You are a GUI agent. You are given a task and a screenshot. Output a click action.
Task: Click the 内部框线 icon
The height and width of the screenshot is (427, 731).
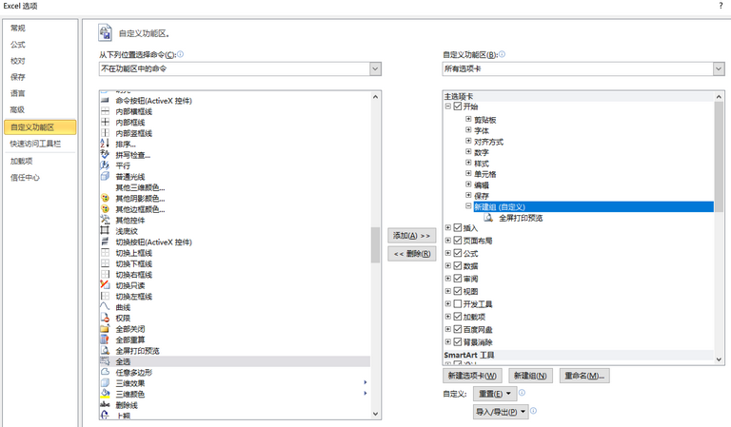tap(105, 122)
